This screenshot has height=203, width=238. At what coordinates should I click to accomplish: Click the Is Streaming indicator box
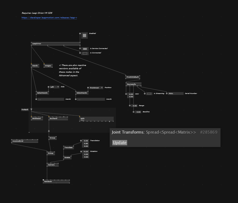[149, 94]
